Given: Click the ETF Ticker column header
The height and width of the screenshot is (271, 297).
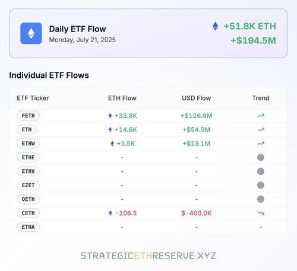Looking at the screenshot, I should tap(33, 98).
